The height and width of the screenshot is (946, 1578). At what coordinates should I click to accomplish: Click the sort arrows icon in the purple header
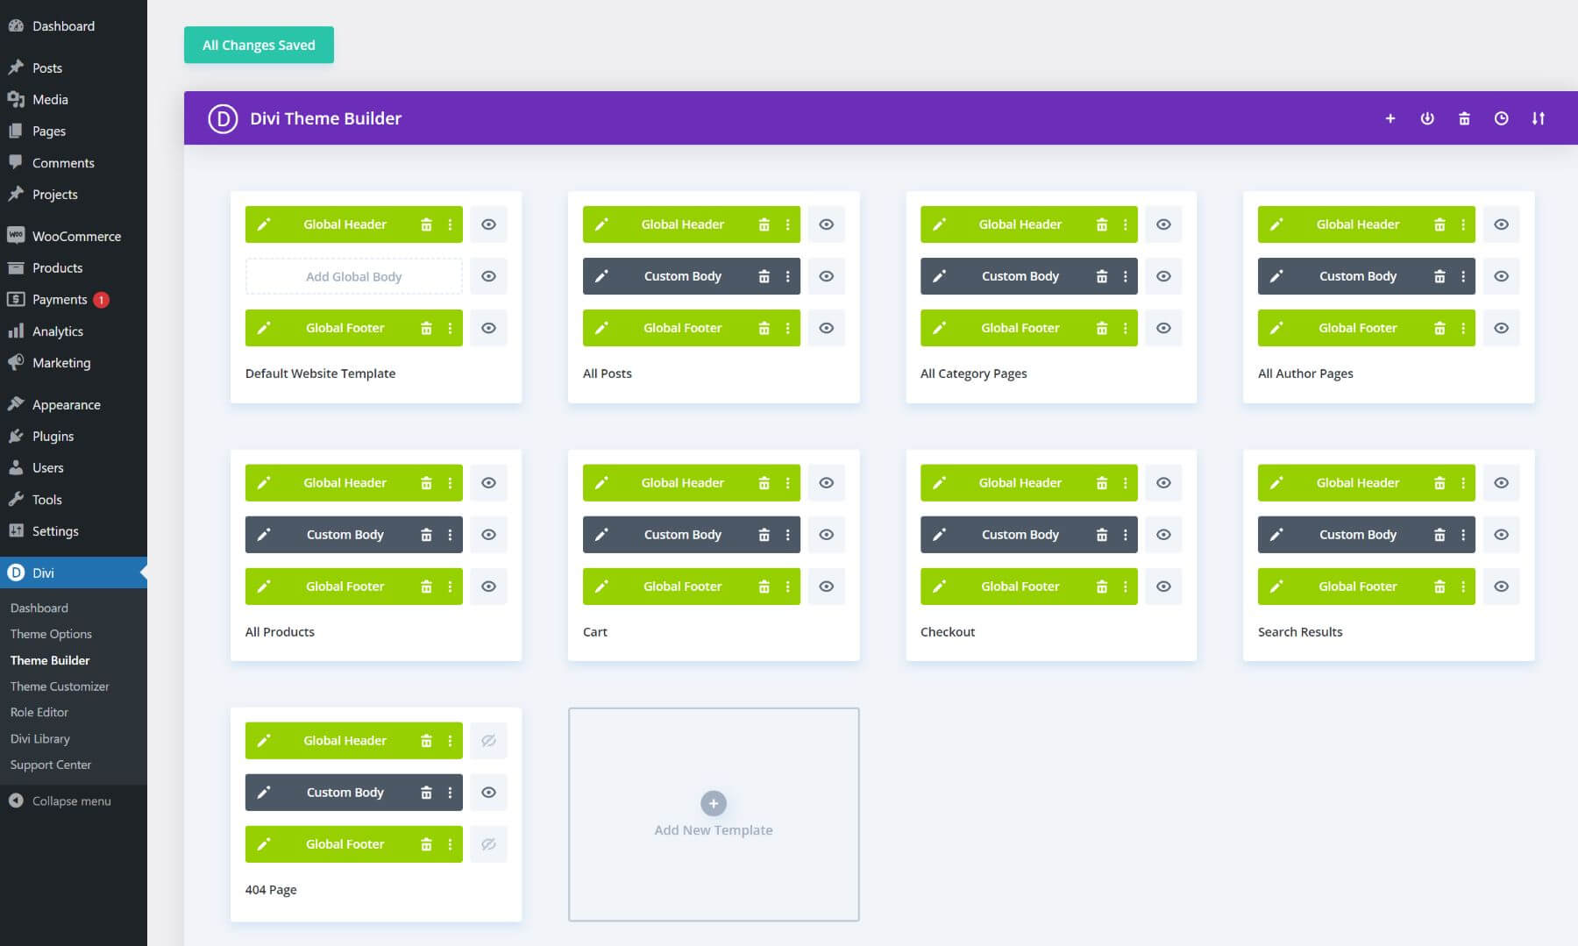(x=1539, y=117)
